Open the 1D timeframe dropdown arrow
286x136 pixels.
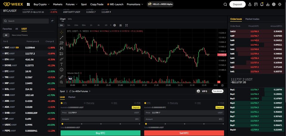111,25
